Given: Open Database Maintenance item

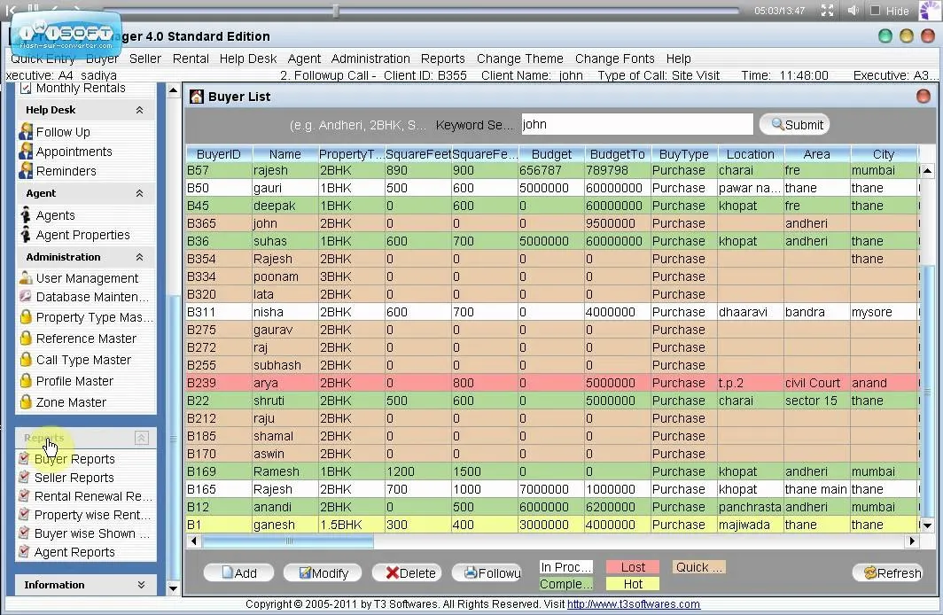Looking at the screenshot, I should point(91,297).
